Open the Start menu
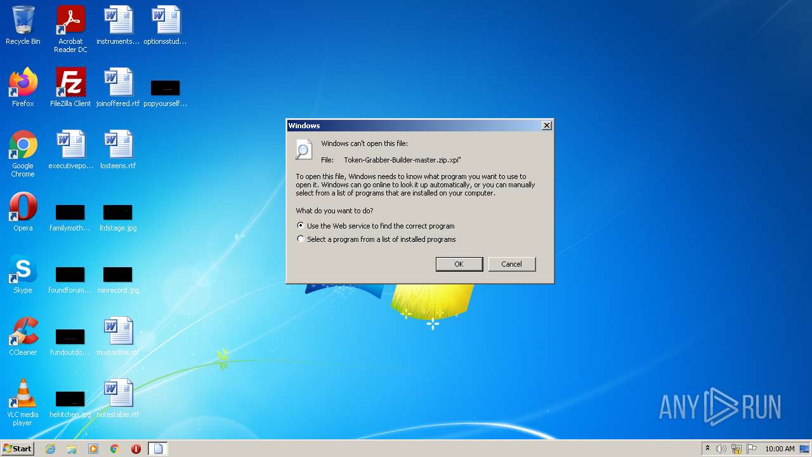812x457 pixels. tap(18, 449)
